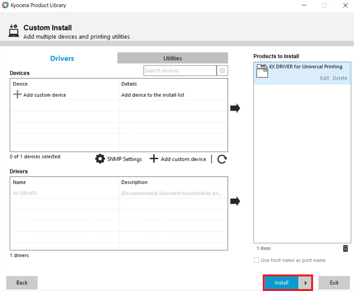Image resolution: width=354 pixels, height=291 pixels.
Task: Click the Details column header
Action: point(173,84)
